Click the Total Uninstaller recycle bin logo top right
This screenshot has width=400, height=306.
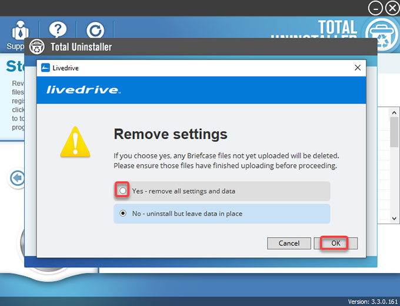[x=382, y=35]
